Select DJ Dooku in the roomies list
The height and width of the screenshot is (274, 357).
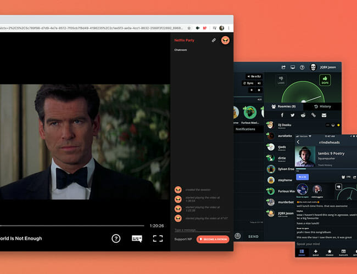[x=303, y=125]
